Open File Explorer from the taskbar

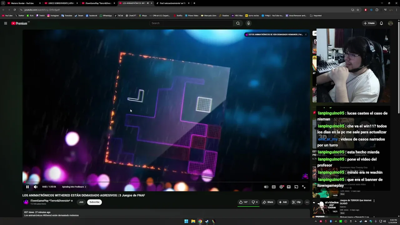(193, 221)
